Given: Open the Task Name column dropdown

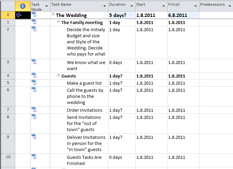Looking at the screenshot, I should coord(104,6).
